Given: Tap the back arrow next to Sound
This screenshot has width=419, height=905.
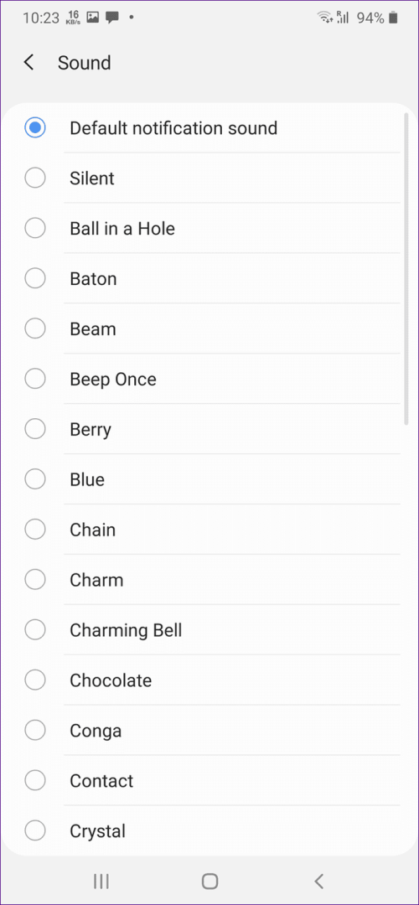Looking at the screenshot, I should [28, 62].
